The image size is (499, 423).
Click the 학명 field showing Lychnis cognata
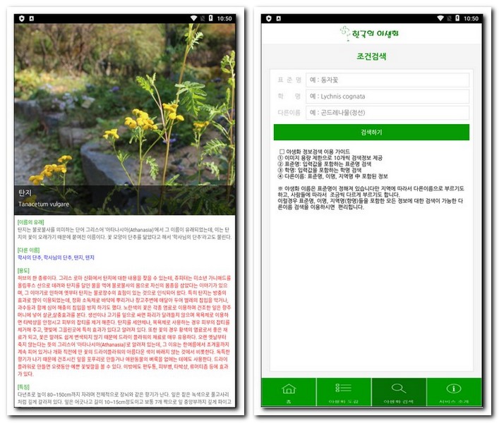point(387,97)
